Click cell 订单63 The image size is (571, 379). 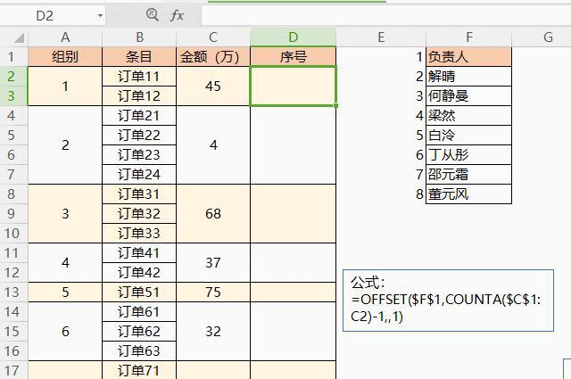[139, 351]
